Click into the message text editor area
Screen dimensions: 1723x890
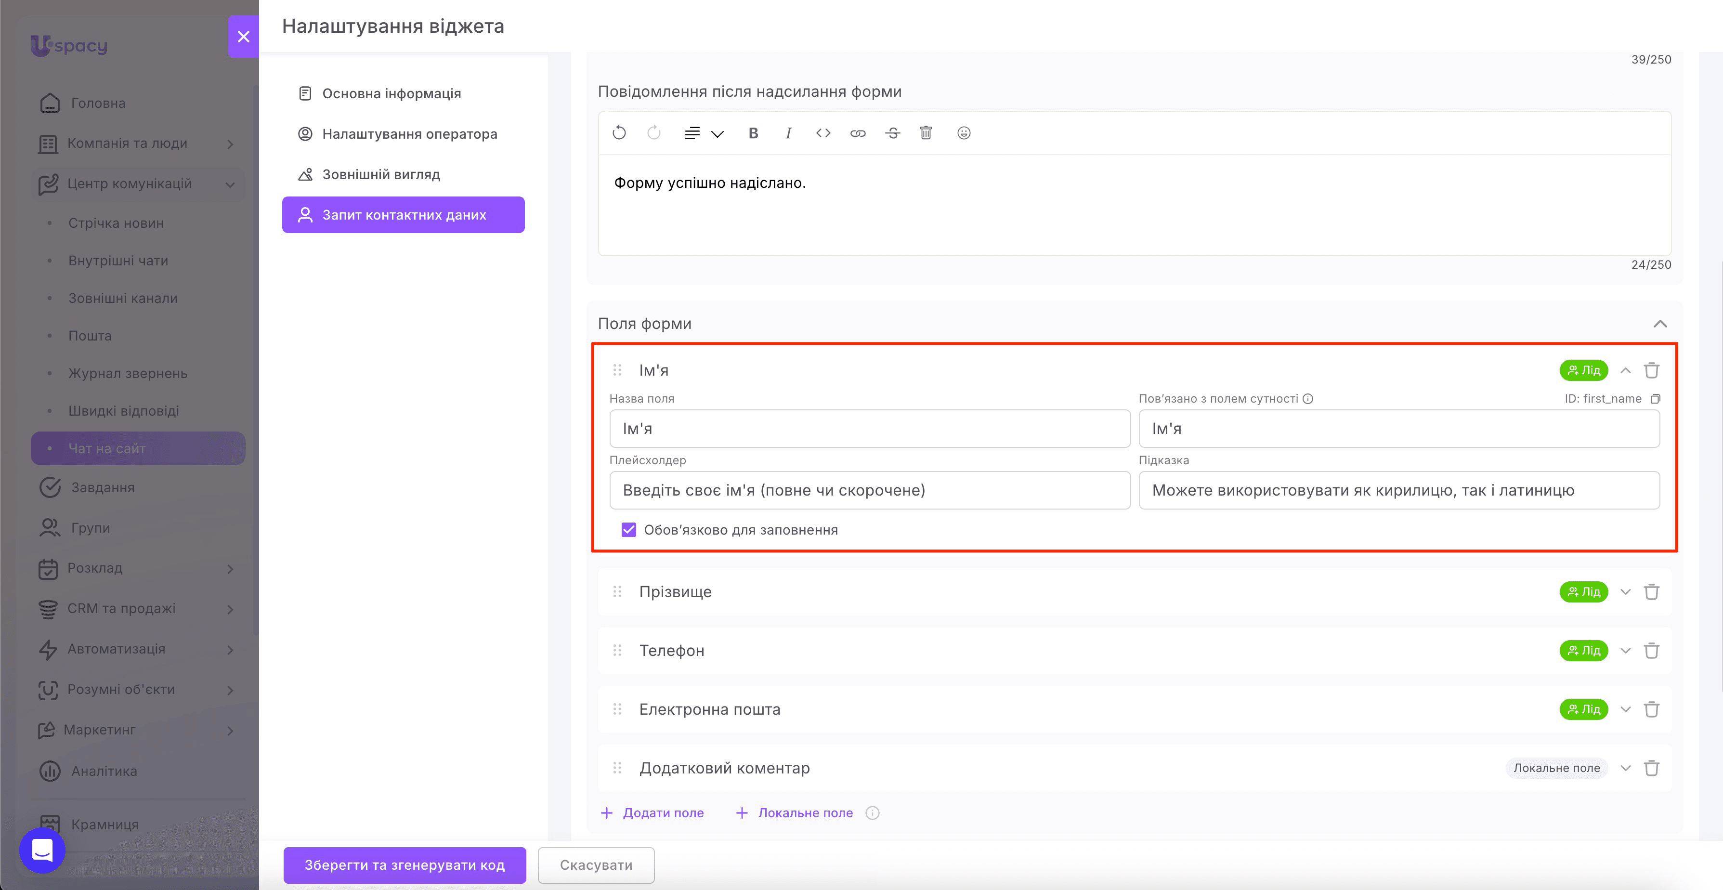(1135, 205)
